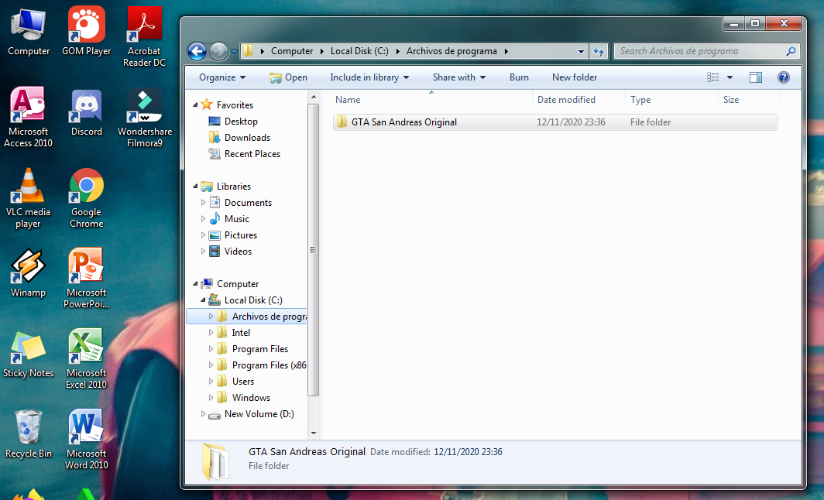Viewport: 824px width, 500px height.
Task: Expand the Program Files folder node
Action: click(211, 349)
